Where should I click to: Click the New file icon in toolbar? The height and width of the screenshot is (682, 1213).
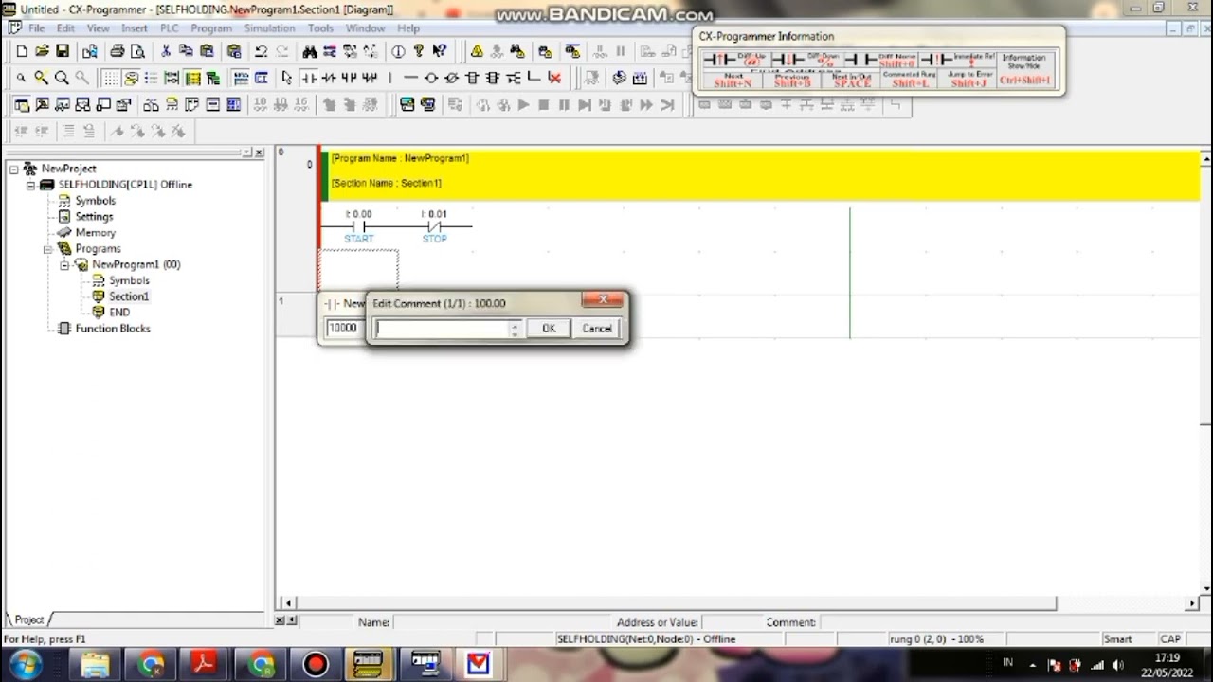[x=21, y=51]
